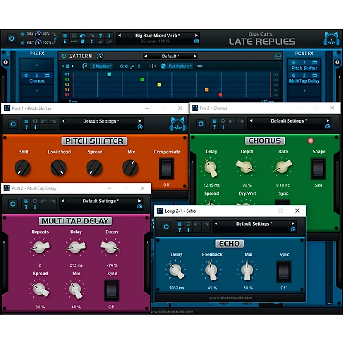Click the DRY level knob
The height and width of the screenshot is (343, 343).
(x=38, y=34)
